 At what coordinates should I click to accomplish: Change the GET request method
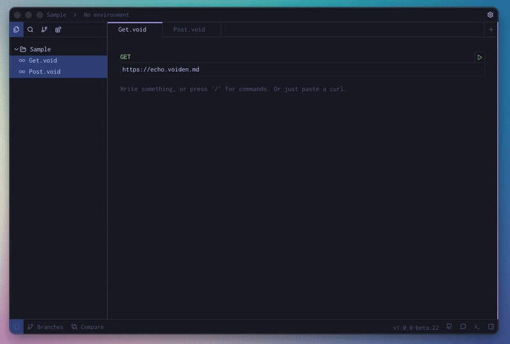pyautogui.click(x=125, y=57)
